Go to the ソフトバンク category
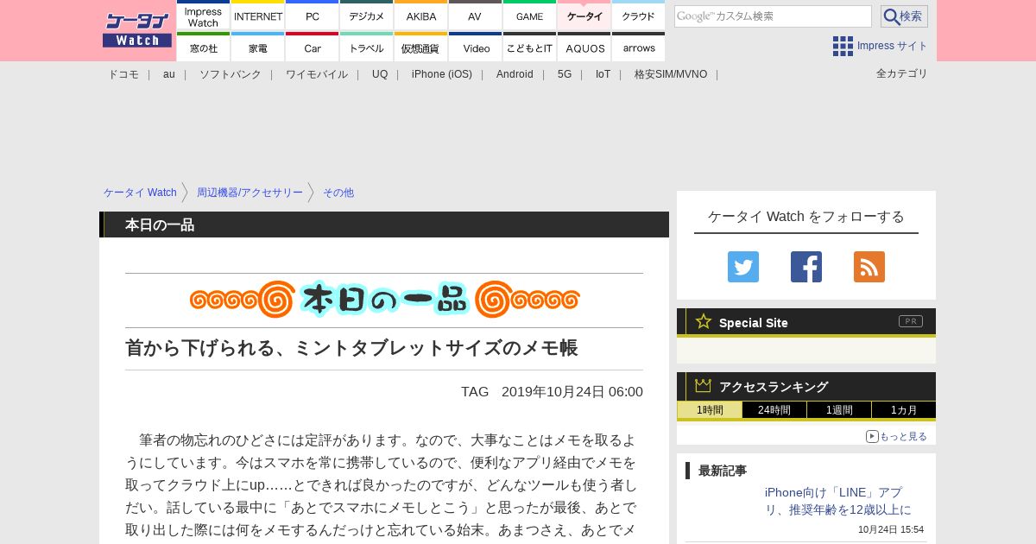This screenshot has height=544, width=1036. 231,74
